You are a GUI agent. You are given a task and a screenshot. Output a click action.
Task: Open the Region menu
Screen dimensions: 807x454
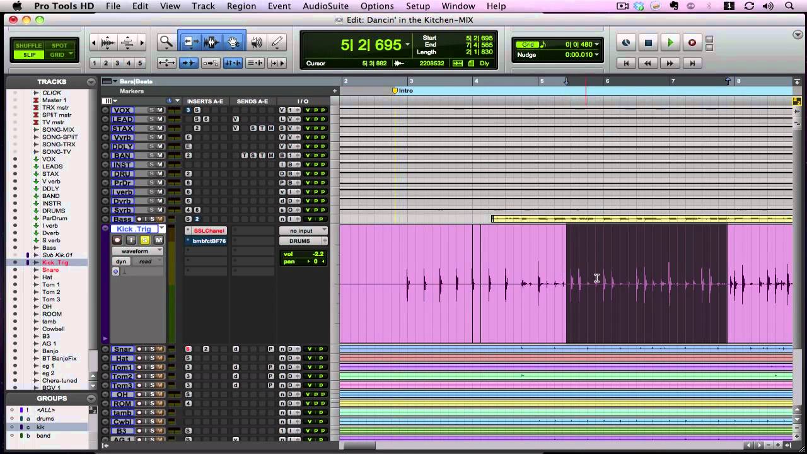241,6
